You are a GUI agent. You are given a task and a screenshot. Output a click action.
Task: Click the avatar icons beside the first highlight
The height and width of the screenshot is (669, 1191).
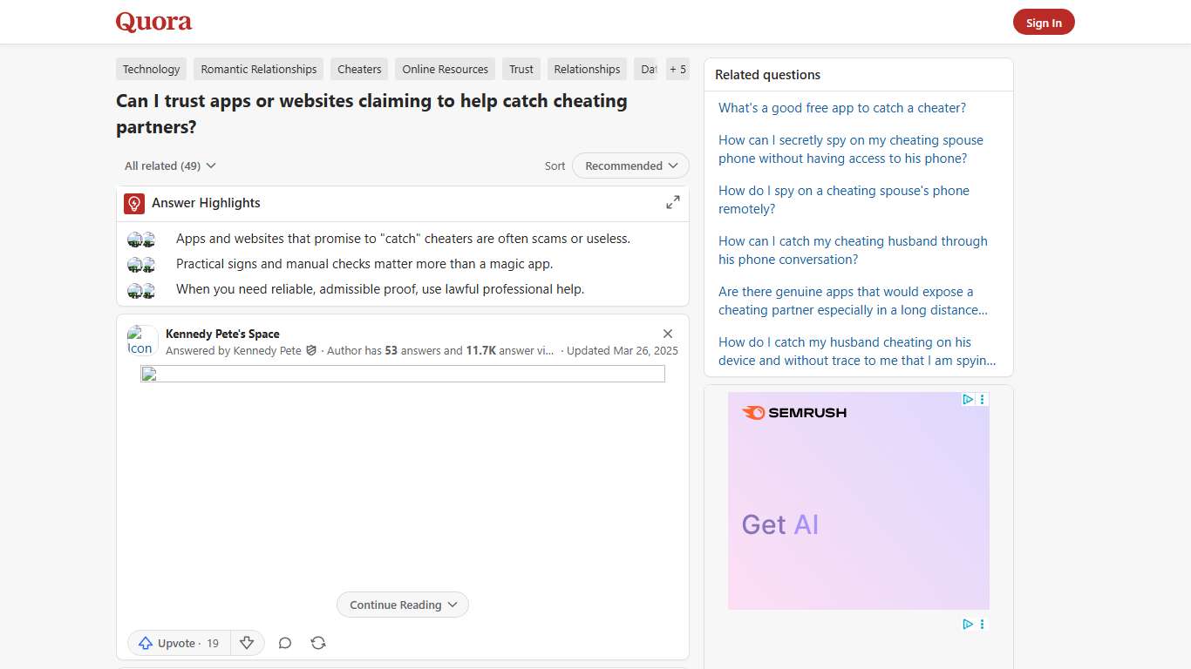pos(140,238)
